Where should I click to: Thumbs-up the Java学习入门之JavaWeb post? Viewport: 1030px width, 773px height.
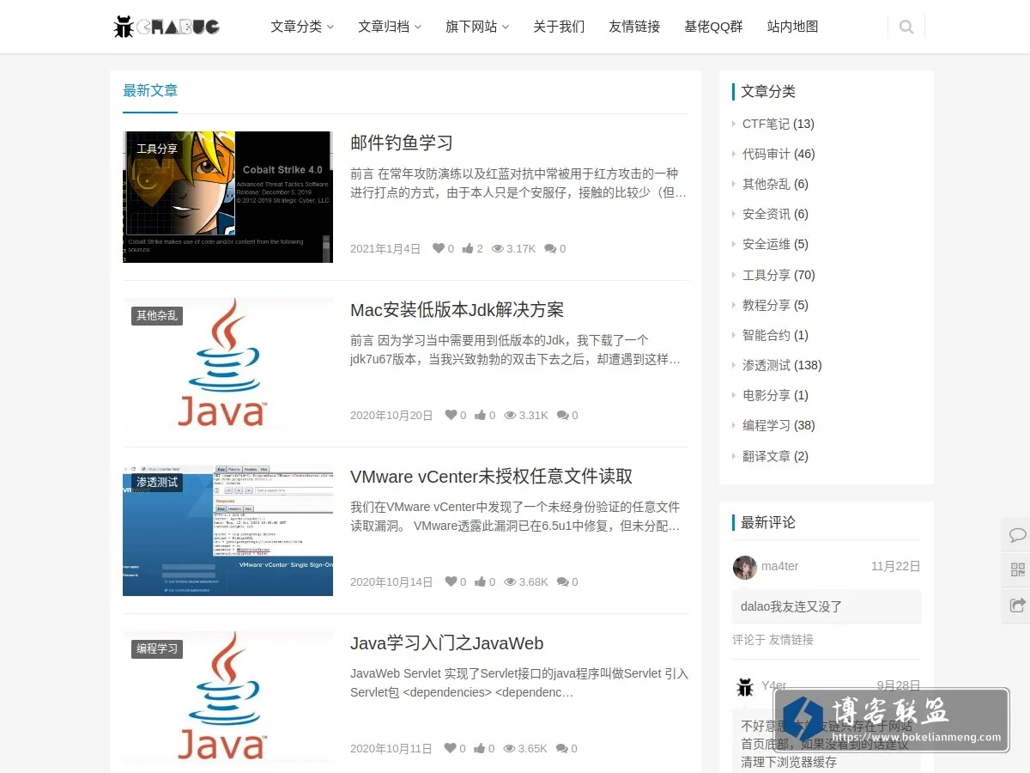click(479, 748)
